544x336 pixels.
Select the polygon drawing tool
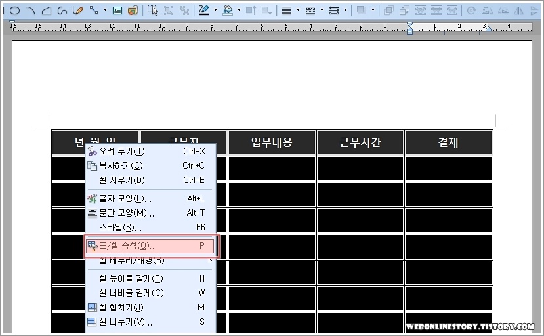47,10
